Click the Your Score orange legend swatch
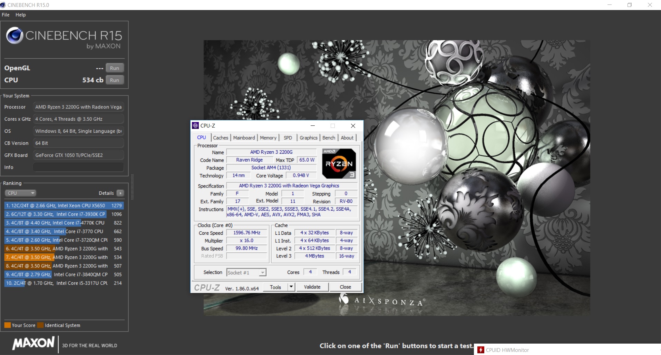The width and height of the screenshot is (661, 355). pos(7,325)
